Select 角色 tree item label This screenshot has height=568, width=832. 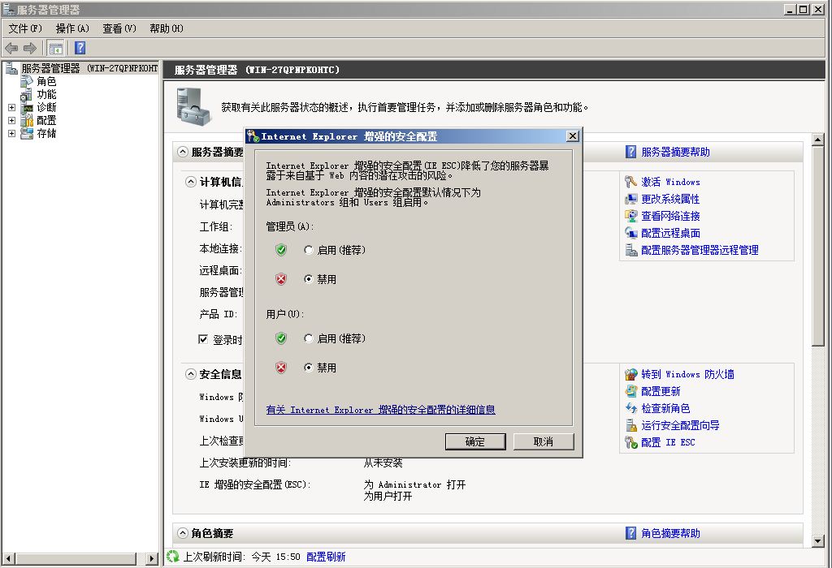(46, 81)
